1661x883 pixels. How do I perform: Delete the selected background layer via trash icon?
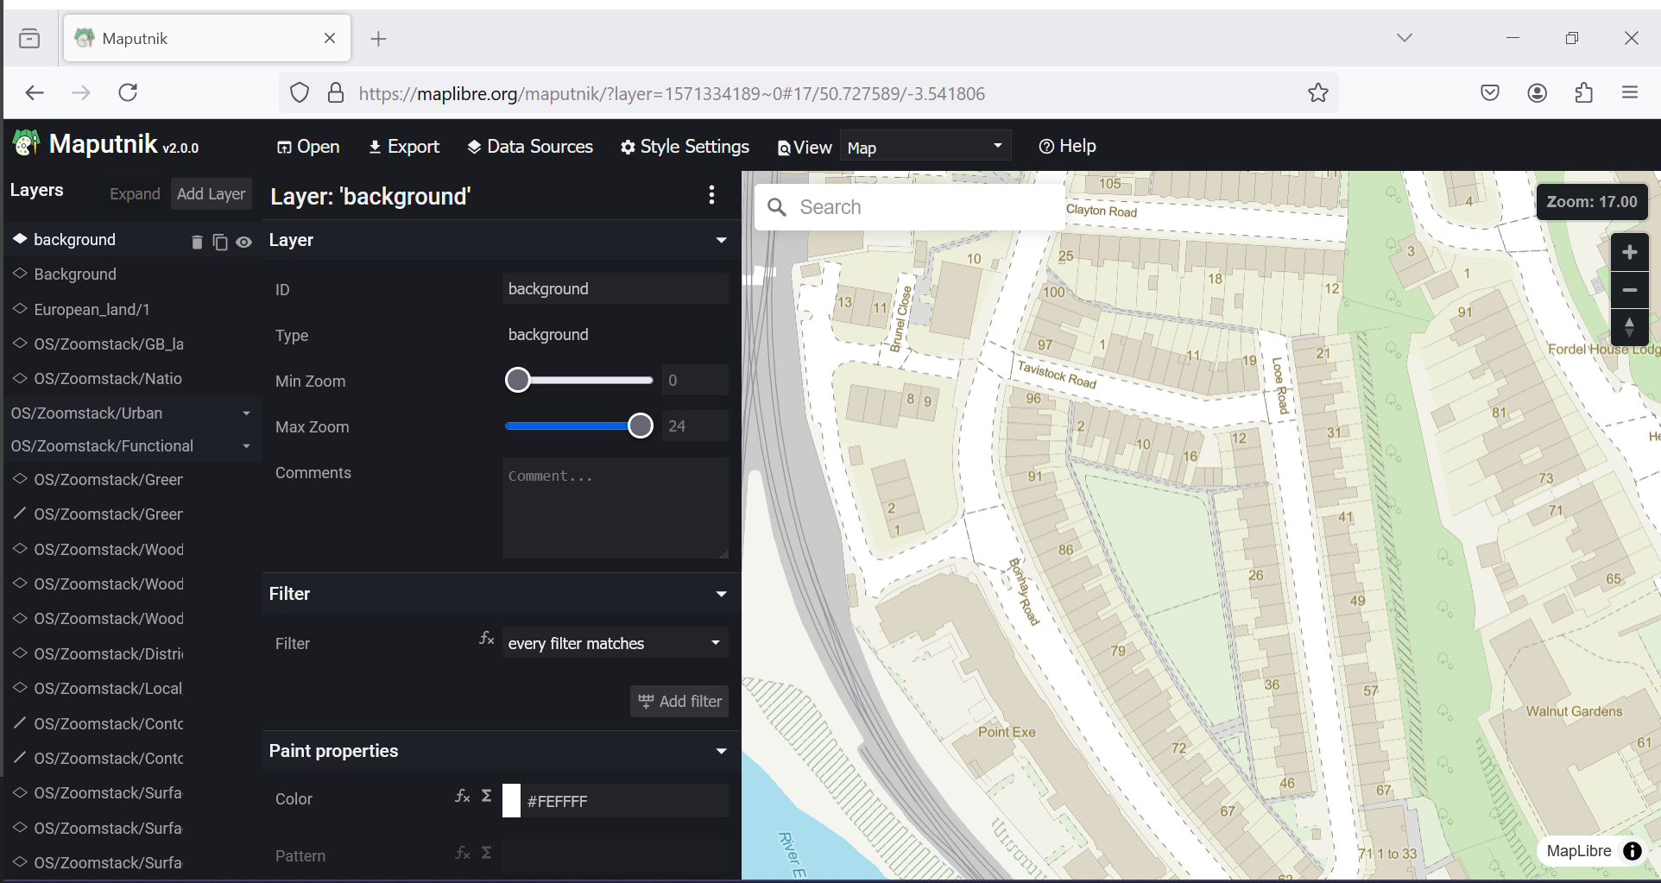pyautogui.click(x=197, y=243)
